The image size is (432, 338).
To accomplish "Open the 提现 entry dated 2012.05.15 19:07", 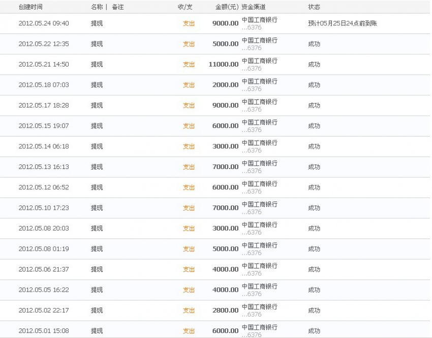I will click(x=97, y=126).
